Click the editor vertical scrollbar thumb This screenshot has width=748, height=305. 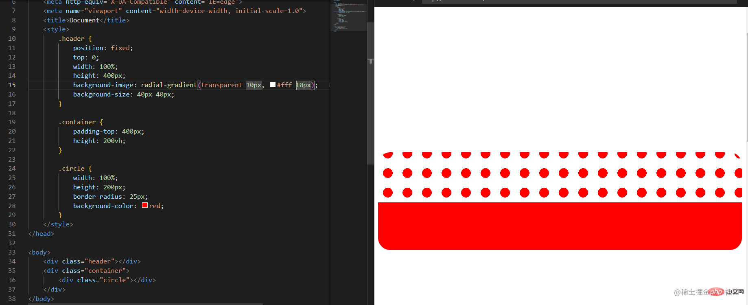click(370, 94)
